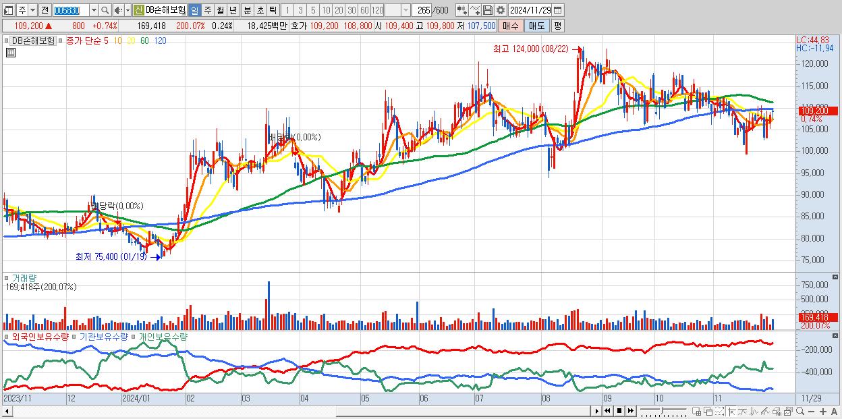Image resolution: width=842 pixels, height=419 pixels.
Task: Click the green 신 badge icon
Action: (x=138, y=10)
